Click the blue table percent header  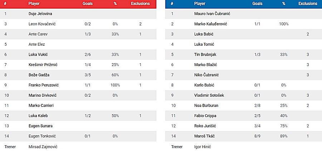pyautogui.click(x=284, y=4)
